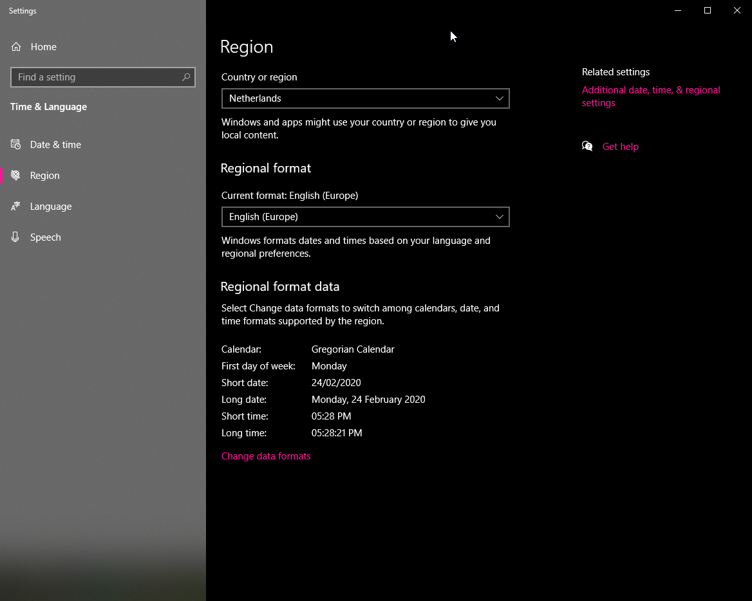Open Date & time settings page

click(103, 144)
